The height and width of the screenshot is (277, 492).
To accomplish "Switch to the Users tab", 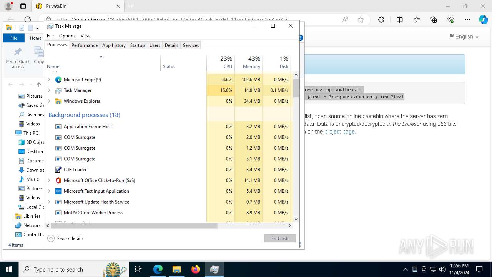I will [155, 45].
